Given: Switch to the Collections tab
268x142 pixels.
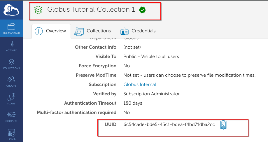Looking at the screenshot, I should (93, 31).
